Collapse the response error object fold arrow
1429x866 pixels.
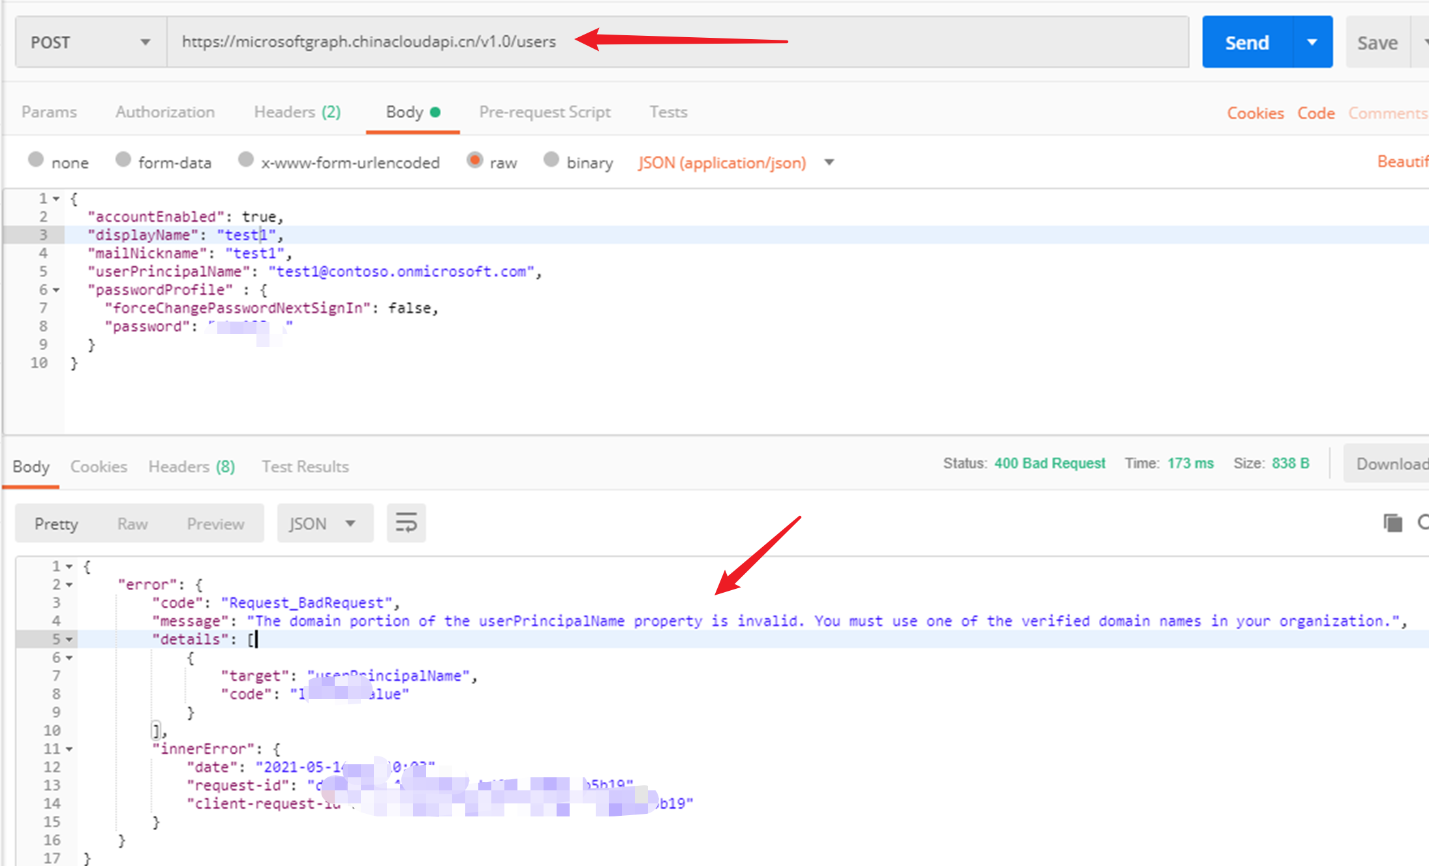pos(69,585)
